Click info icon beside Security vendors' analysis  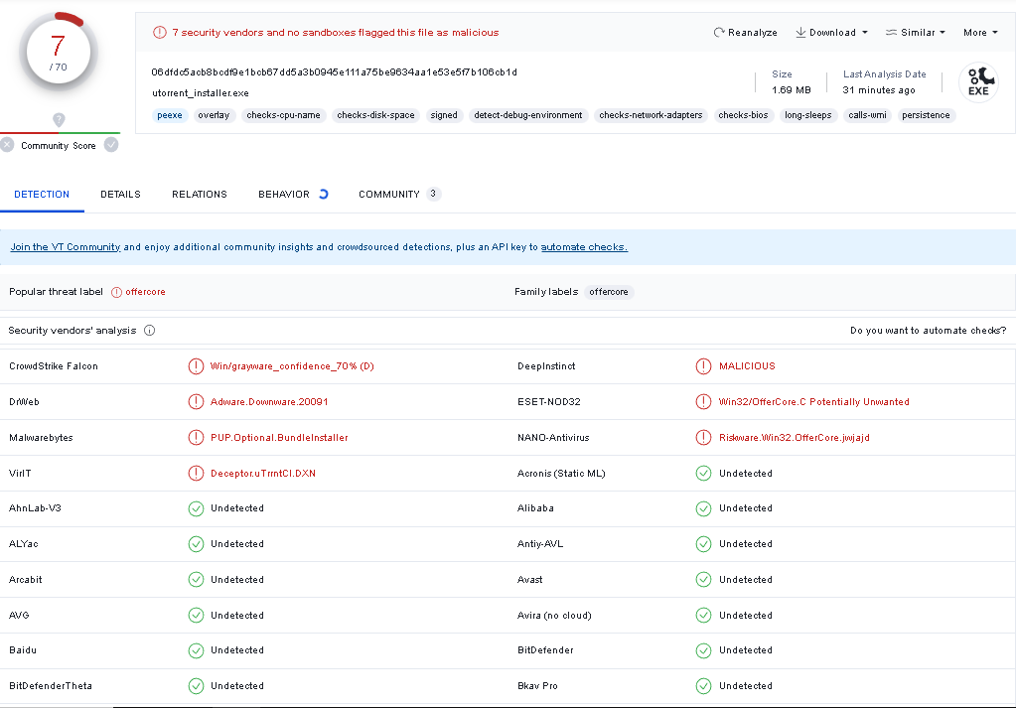click(150, 331)
